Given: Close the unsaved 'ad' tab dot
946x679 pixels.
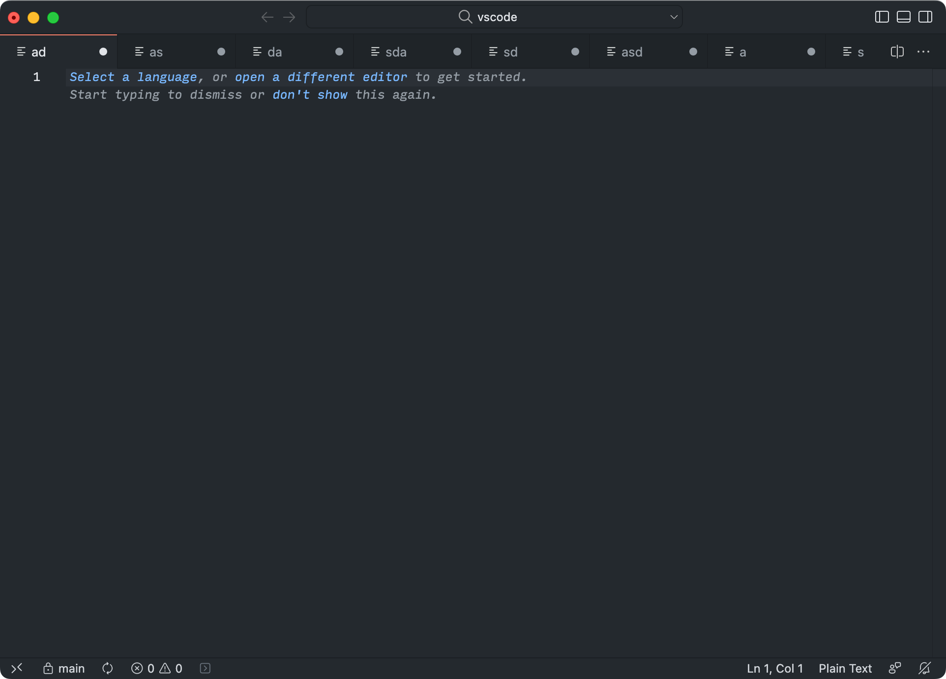Looking at the screenshot, I should click(103, 52).
